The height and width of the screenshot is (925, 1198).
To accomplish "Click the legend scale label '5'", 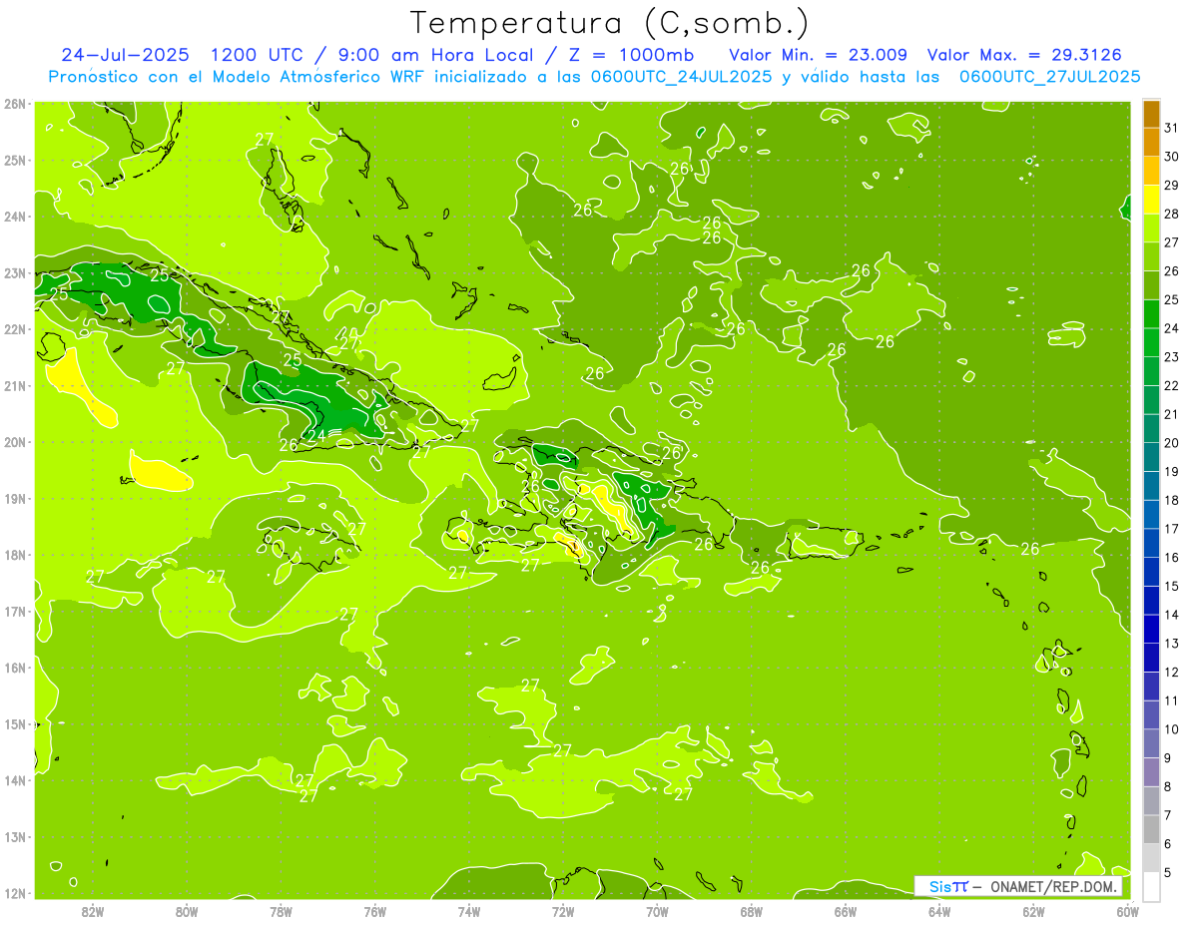I will pyautogui.click(x=1168, y=872).
